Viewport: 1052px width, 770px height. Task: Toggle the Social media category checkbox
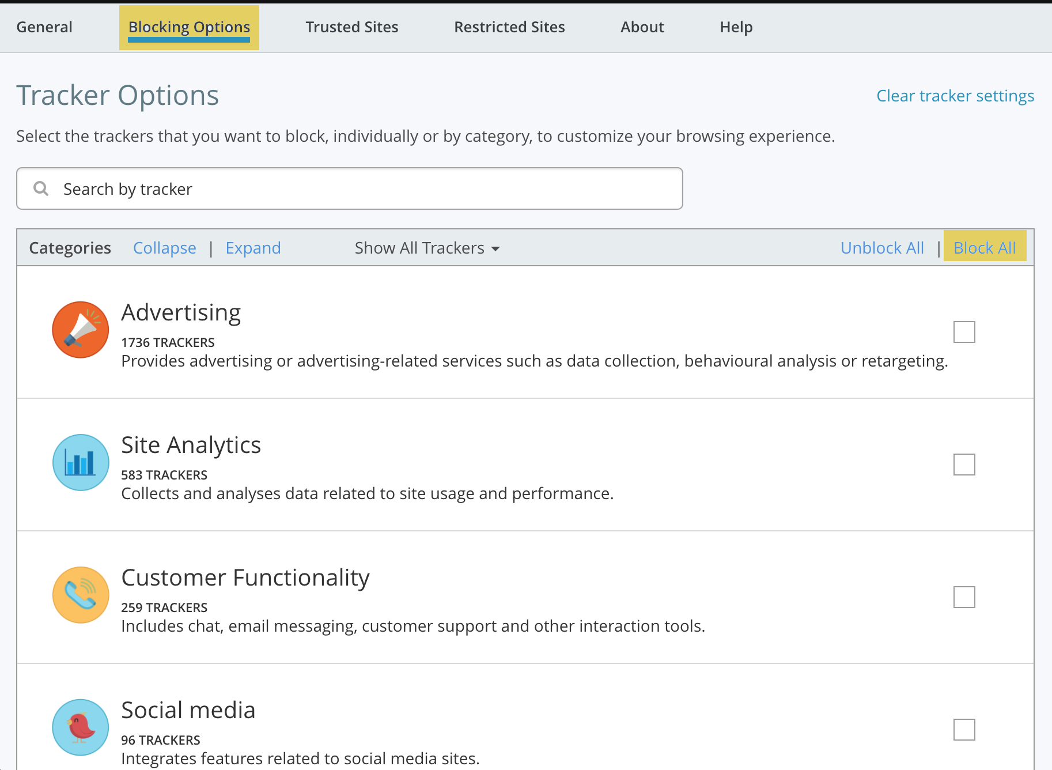(x=964, y=730)
